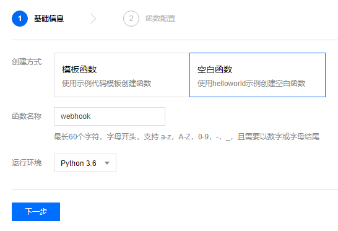
Task: Expand the runtime list via triangle arrow
Action: [107, 163]
